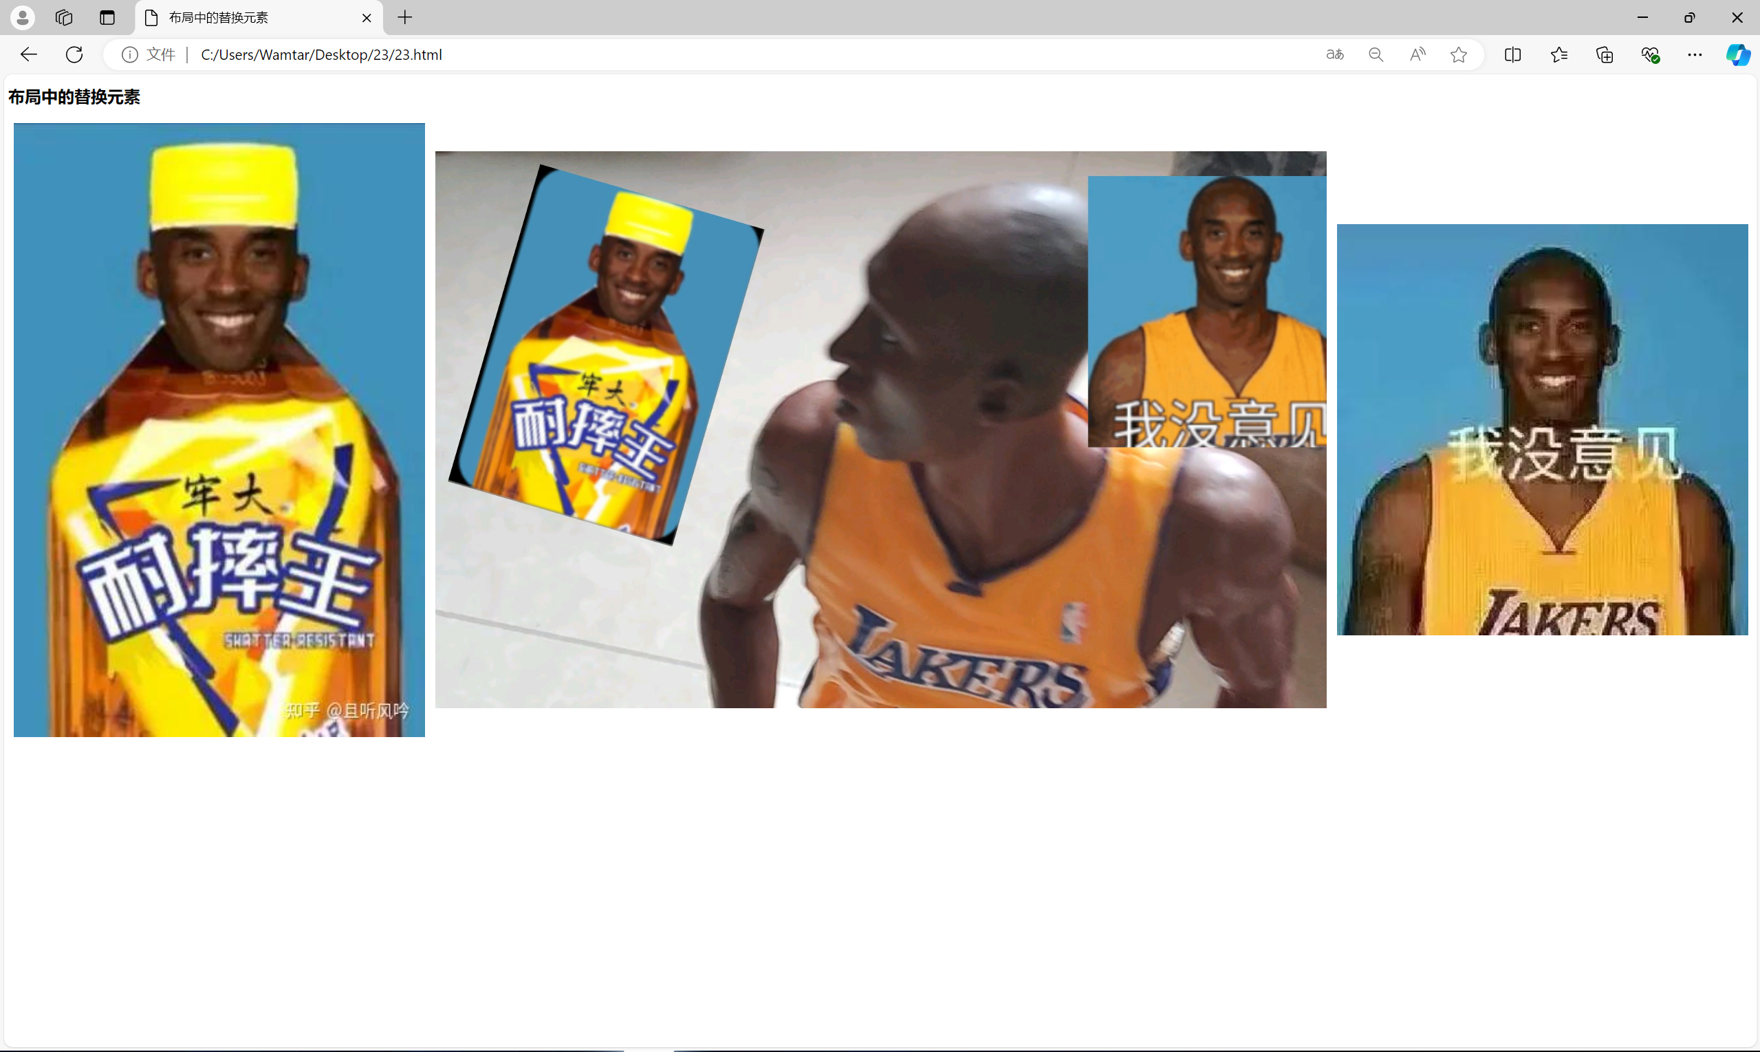This screenshot has height=1052, width=1760.
Task: Open the Collections icon
Action: click(1605, 54)
